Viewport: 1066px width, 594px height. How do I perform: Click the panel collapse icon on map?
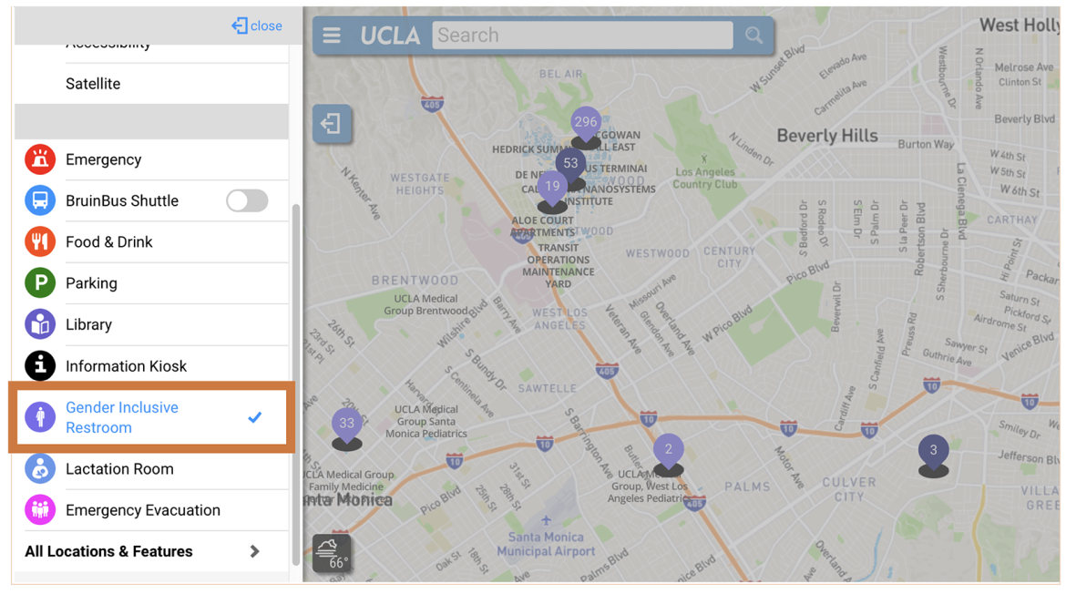pos(332,124)
